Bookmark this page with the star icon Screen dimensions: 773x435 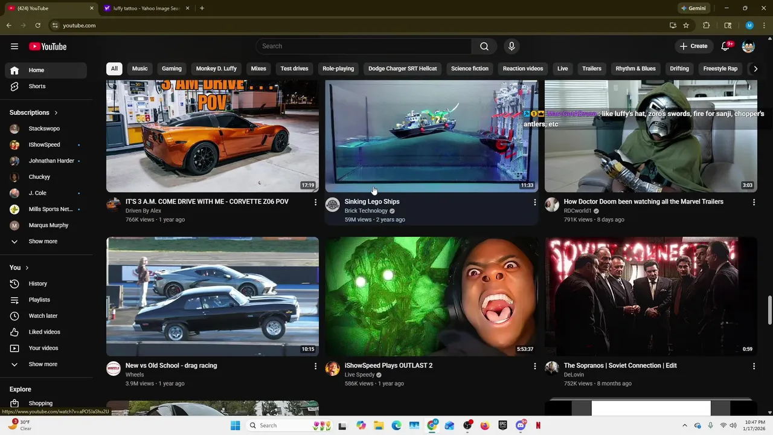(x=686, y=25)
